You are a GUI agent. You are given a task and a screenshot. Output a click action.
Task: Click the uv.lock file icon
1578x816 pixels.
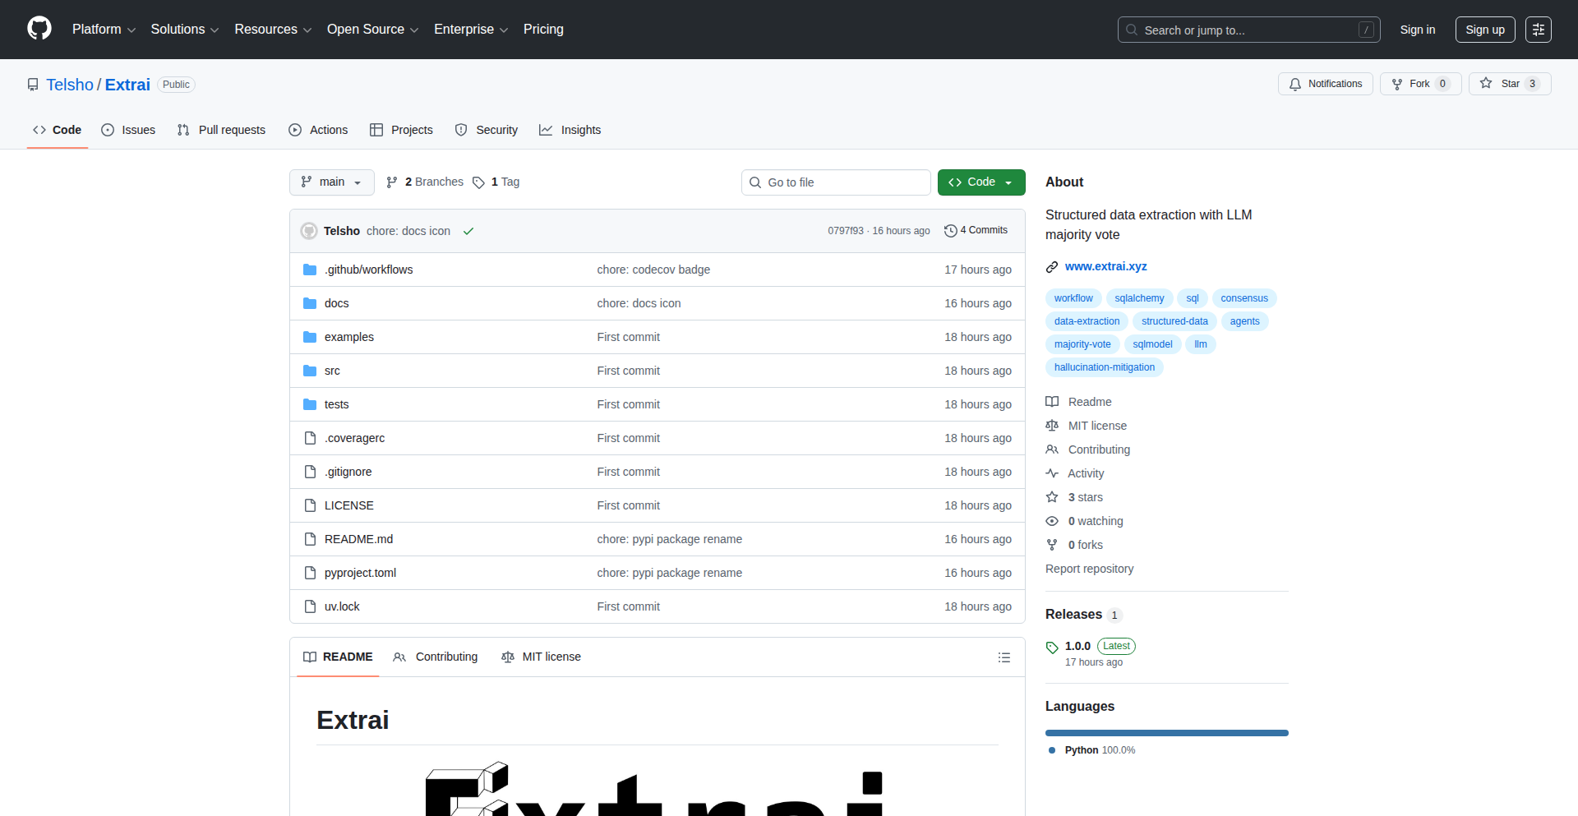310,606
